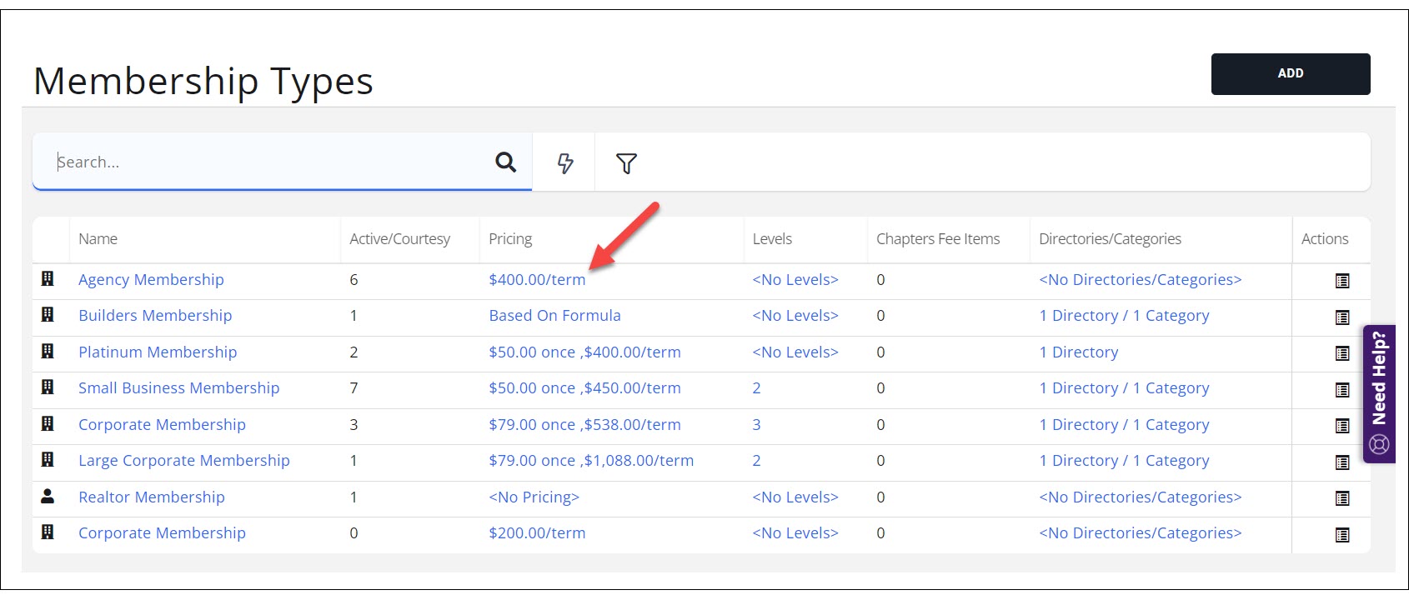This screenshot has height=605, width=1409.
Task: Open actions icon for Large Corporate Membership
Action: 1341,462
